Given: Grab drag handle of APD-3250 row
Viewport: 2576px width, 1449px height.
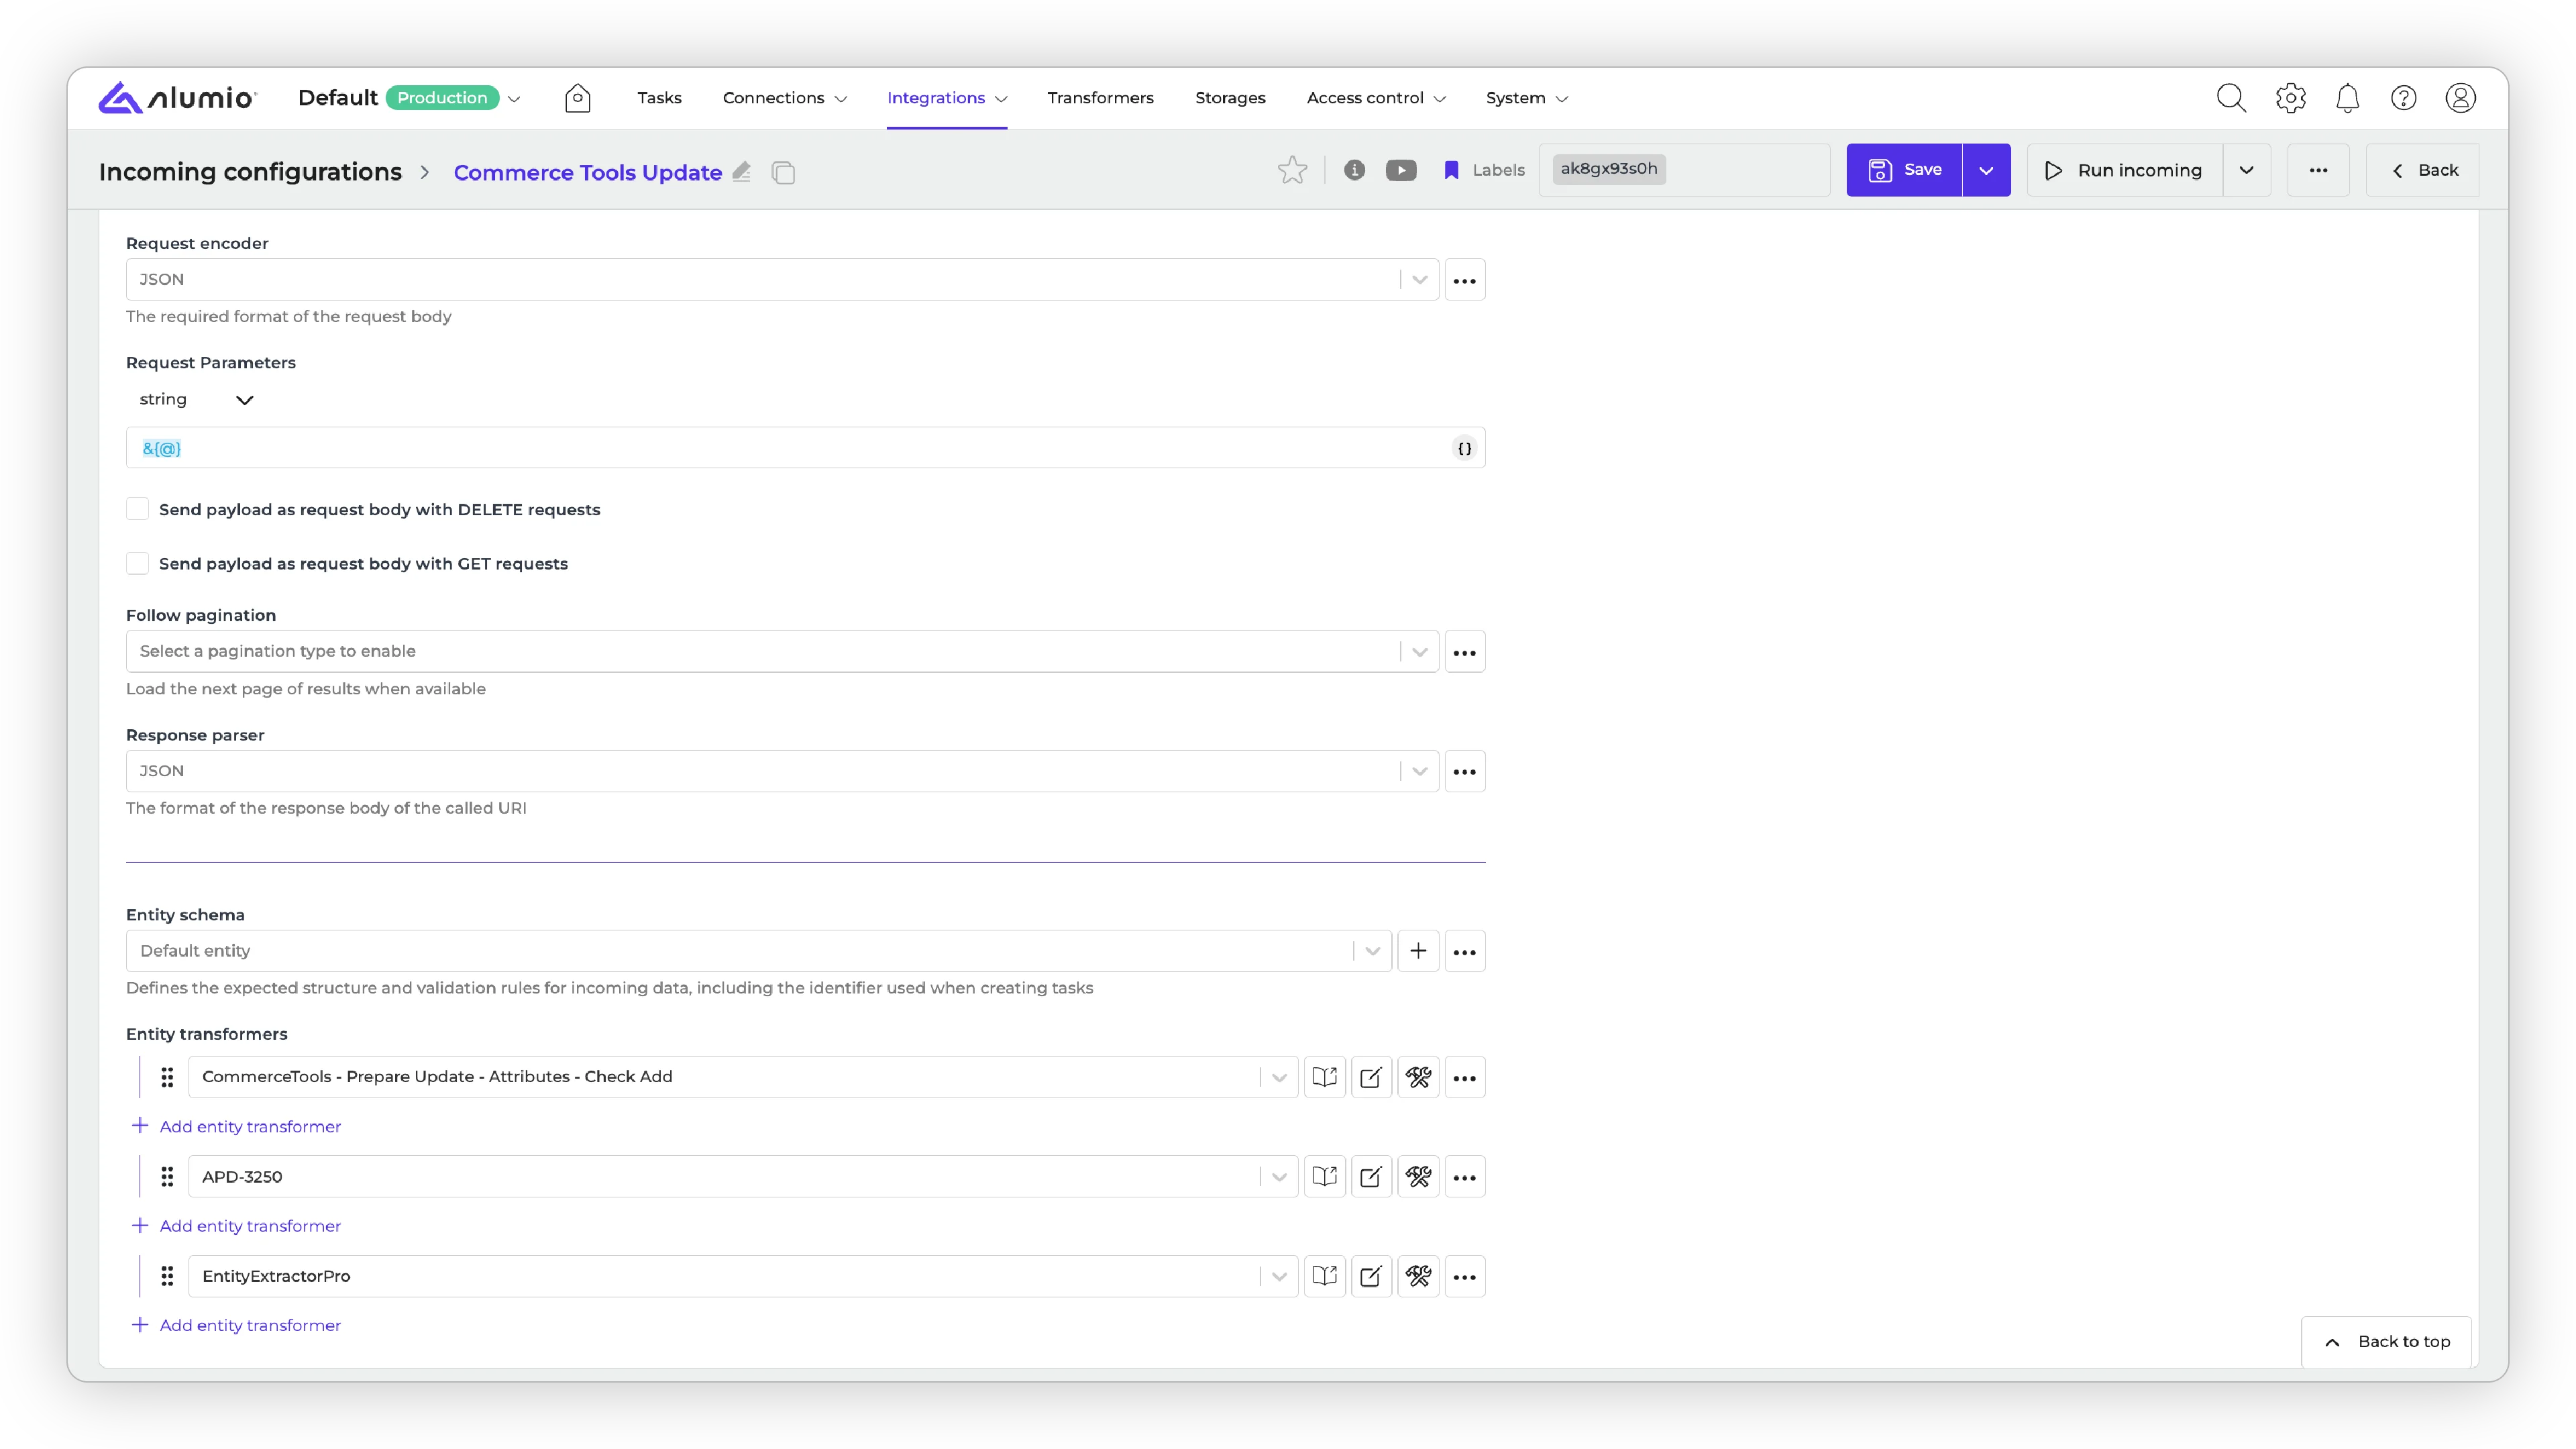Looking at the screenshot, I should 167,1176.
